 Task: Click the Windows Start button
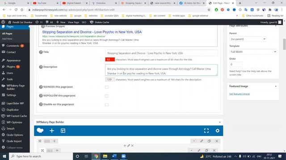click(x=4, y=156)
